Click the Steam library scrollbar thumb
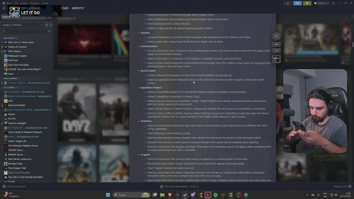The width and height of the screenshot is (354, 199). pos(353,44)
